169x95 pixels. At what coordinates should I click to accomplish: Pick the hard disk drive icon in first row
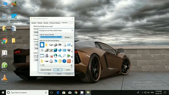click(51, 45)
